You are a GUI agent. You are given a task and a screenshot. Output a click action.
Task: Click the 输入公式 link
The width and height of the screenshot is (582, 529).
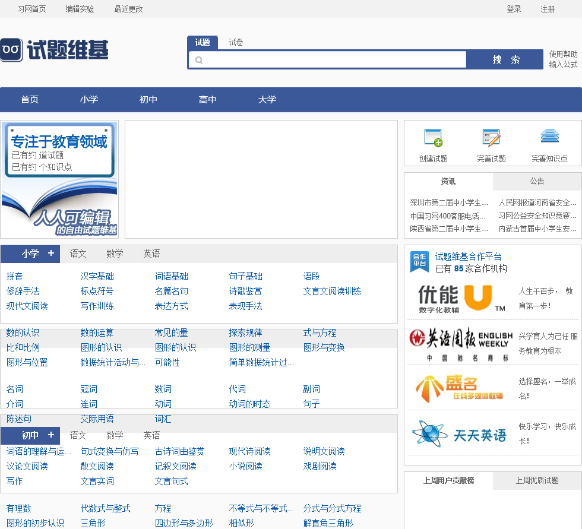564,65
